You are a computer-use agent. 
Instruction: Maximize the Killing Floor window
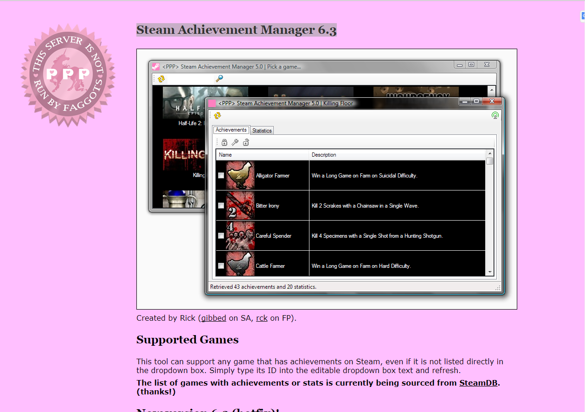476,101
